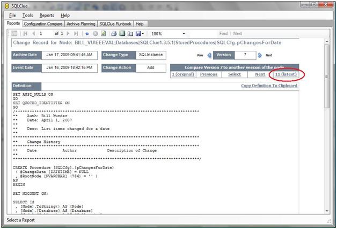Go to next version with right arrow
The height and width of the screenshot is (229, 337).
[x=260, y=55]
